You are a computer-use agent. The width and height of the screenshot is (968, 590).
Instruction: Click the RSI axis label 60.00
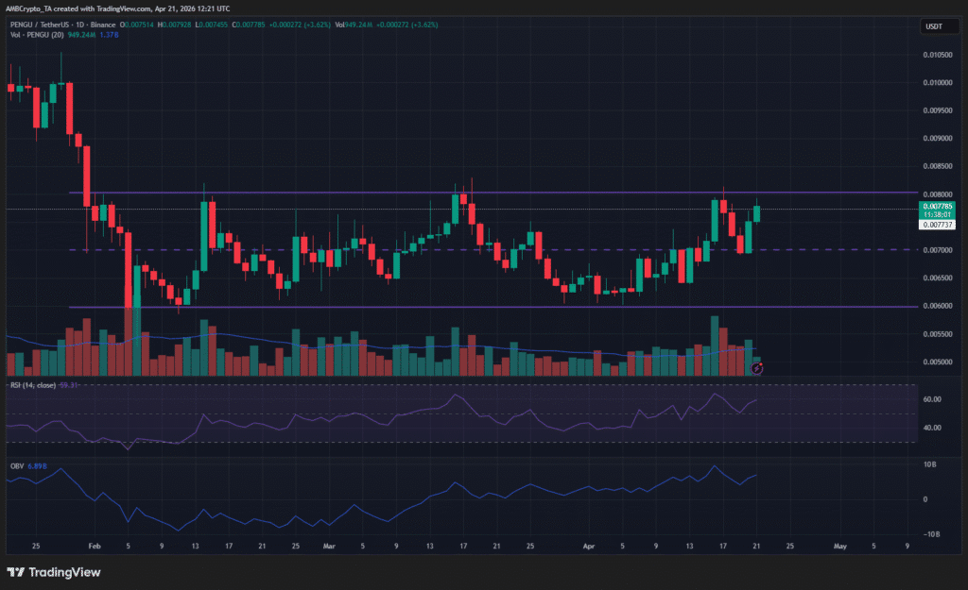(x=931, y=399)
